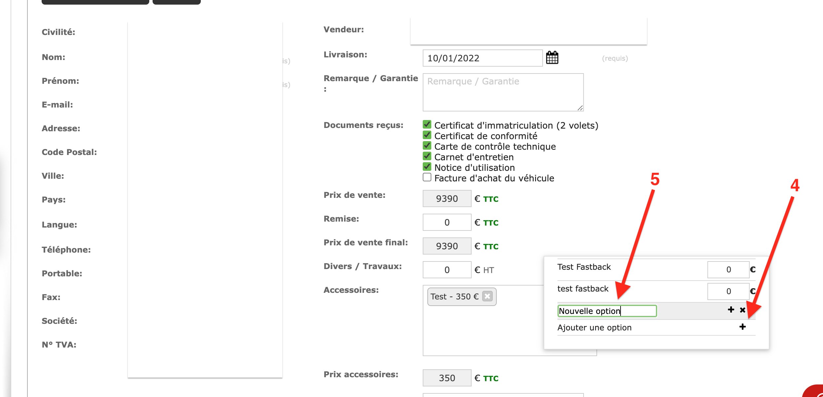This screenshot has width=823, height=397.
Task: Click the Nouvelle option text field
Action: (607, 311)
